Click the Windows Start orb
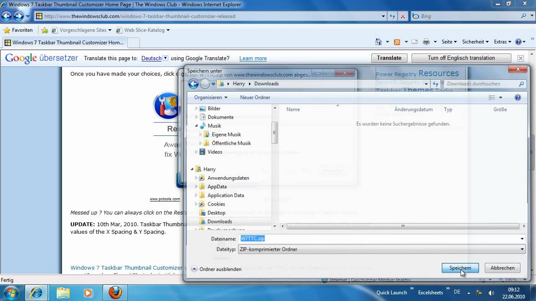536x301 pixels. pyautogui.click(x=11, y=292)
